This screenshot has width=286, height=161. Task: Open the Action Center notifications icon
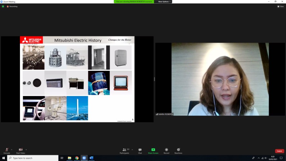tap(281, 158)
